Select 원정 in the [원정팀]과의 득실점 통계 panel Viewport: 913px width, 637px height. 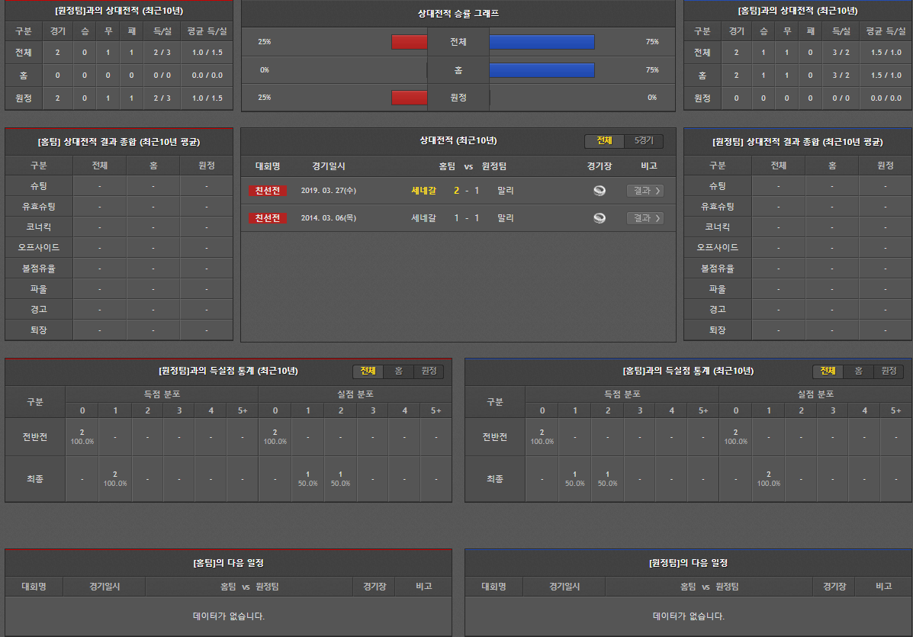429,372
